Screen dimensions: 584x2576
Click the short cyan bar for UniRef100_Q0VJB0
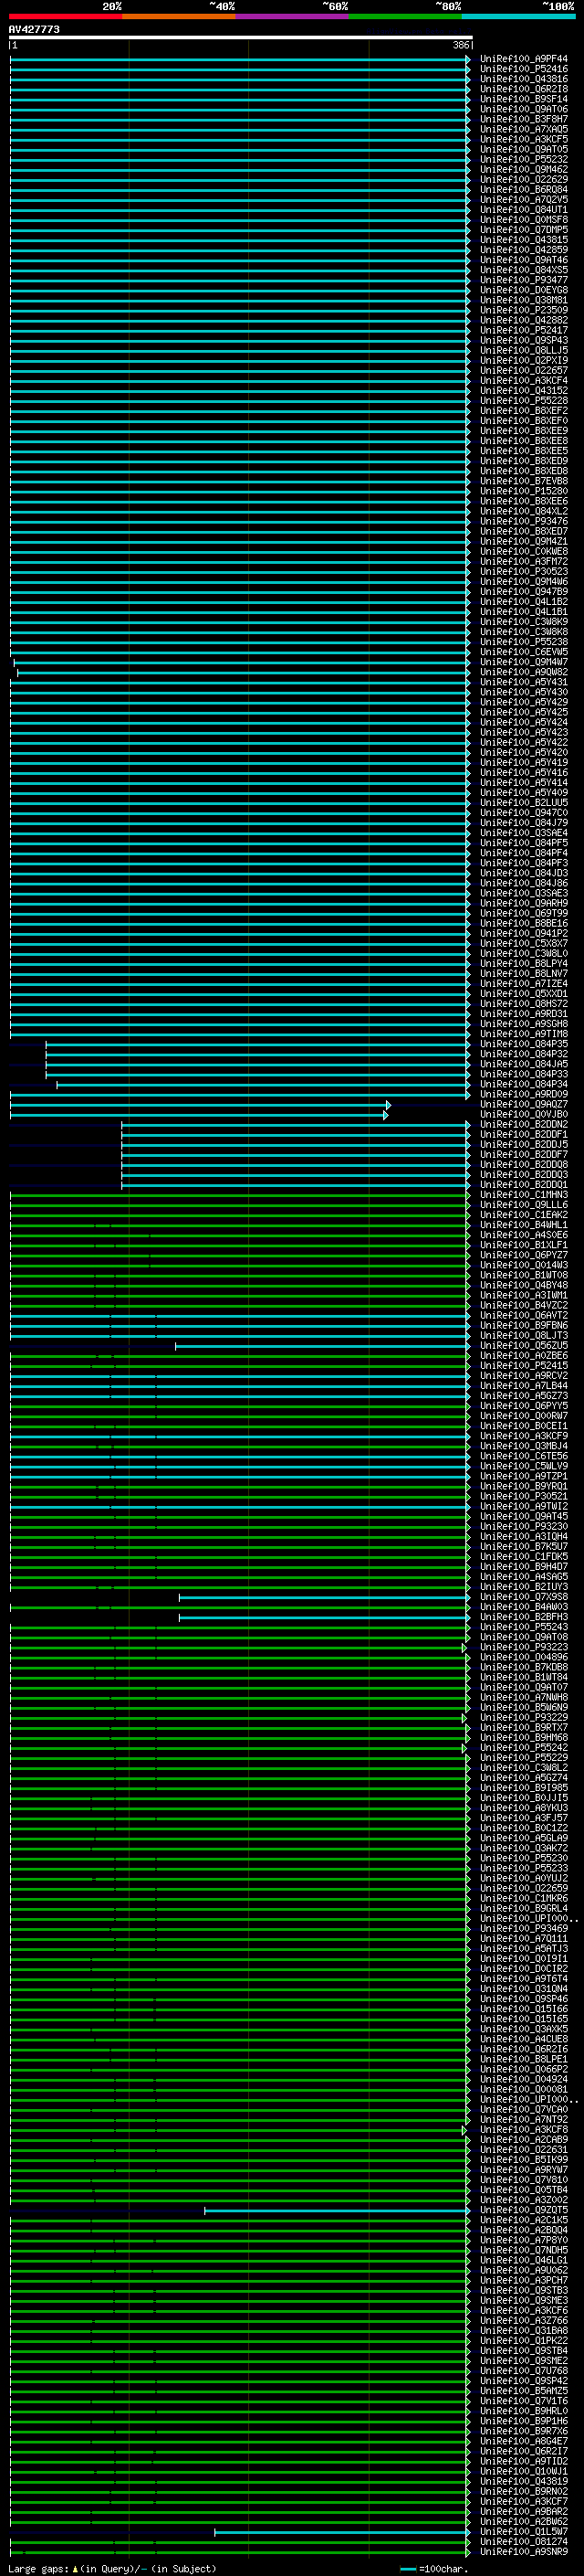(x=199, y=1115)
